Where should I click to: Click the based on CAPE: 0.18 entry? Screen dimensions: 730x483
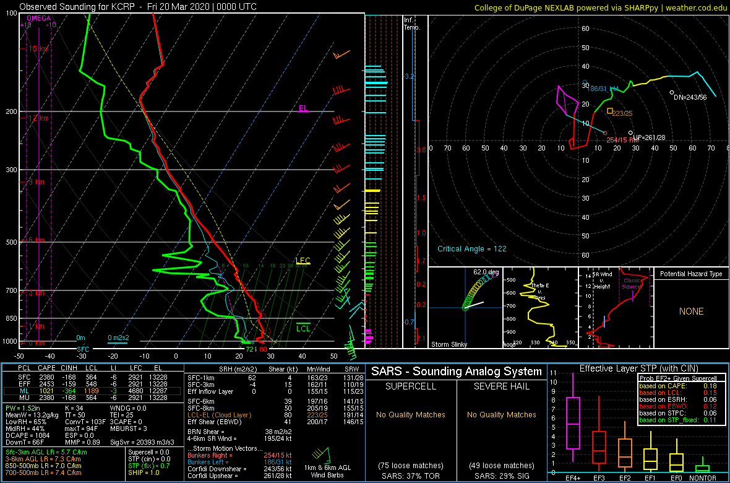click(677, 386)
